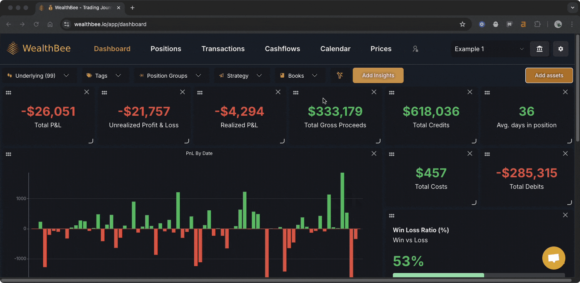Screen dimensions: 580x283
Task: Go to the Positions page
Action: (x=166, y=49)
